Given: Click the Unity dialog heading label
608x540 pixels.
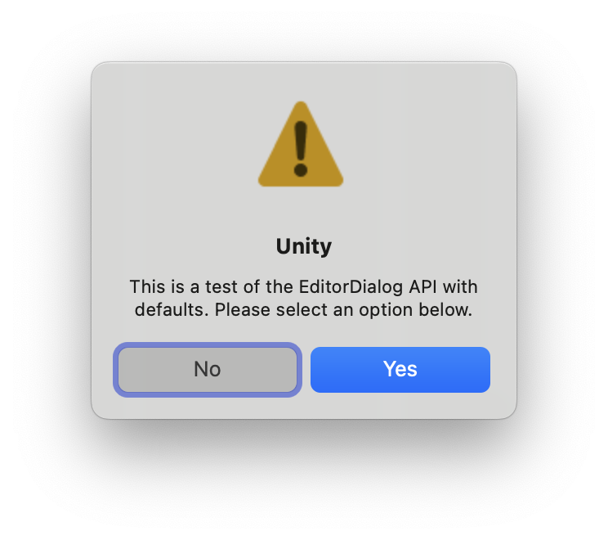Looking at the screenshot, I should [x=304, y=246].
